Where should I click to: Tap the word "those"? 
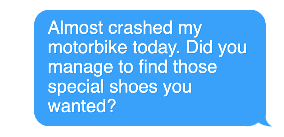click(x=195, y=66)
